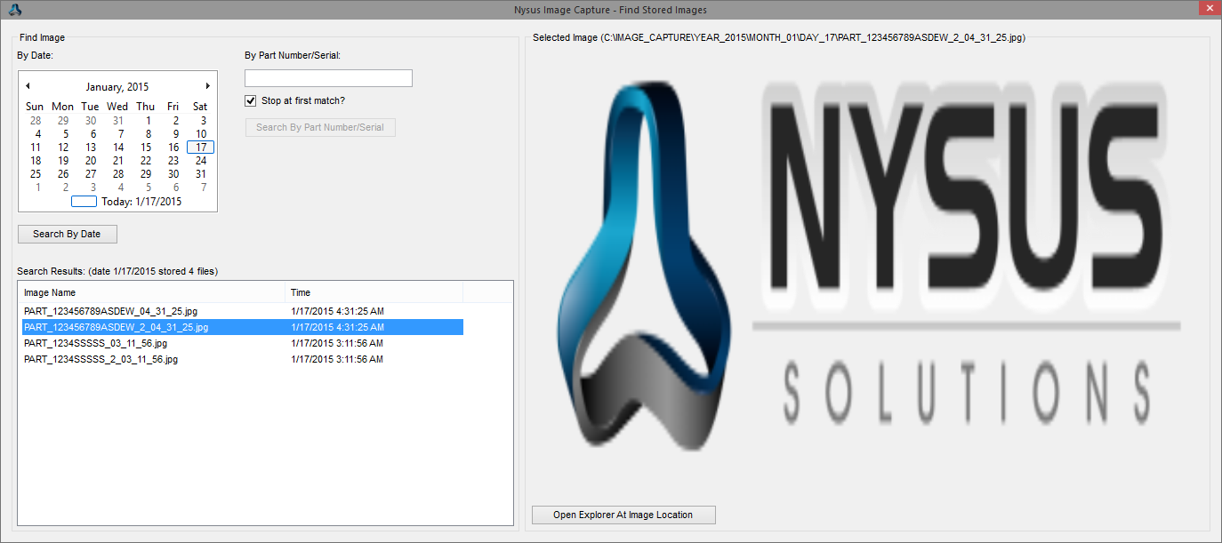Select January 10 in the calendar

pyautogui.click(x=201, y=134)
